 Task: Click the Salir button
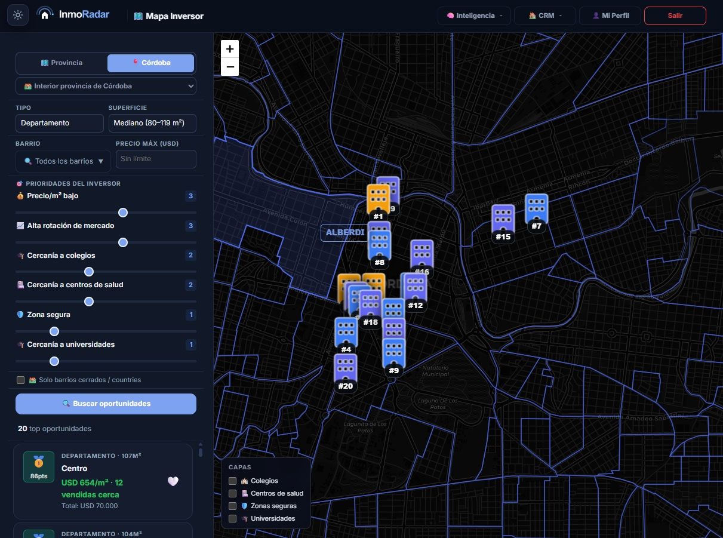(675, 16)
